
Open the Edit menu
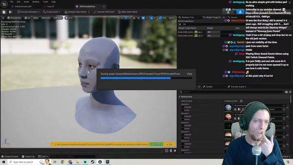(x=18, y=2)
